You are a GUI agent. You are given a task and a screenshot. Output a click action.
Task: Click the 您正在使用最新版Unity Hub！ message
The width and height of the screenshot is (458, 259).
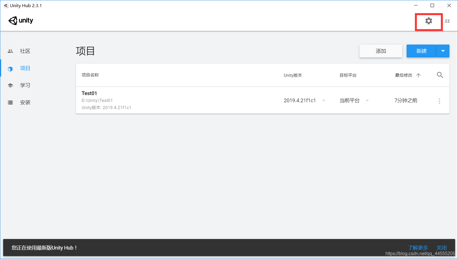44,248
